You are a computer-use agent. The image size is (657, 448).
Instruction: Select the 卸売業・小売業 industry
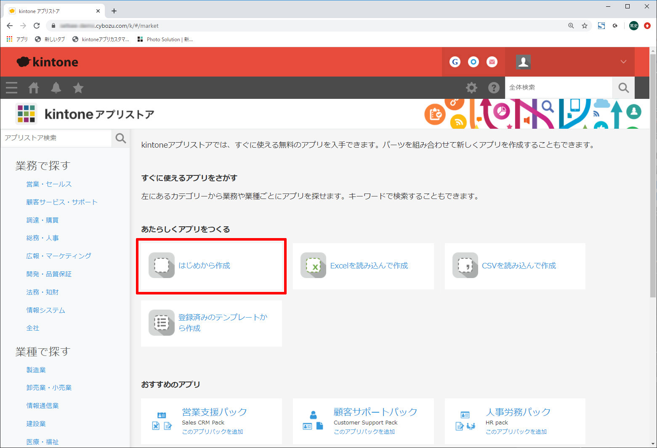coord(49,387)
